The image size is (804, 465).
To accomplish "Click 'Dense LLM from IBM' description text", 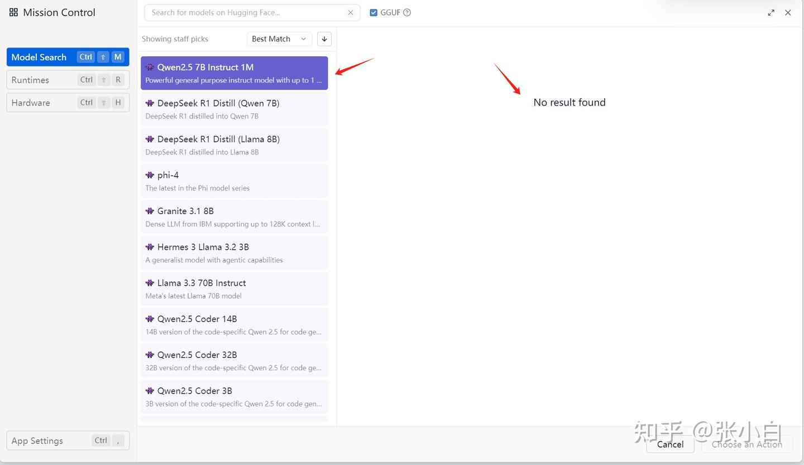I will click(233, 224).
